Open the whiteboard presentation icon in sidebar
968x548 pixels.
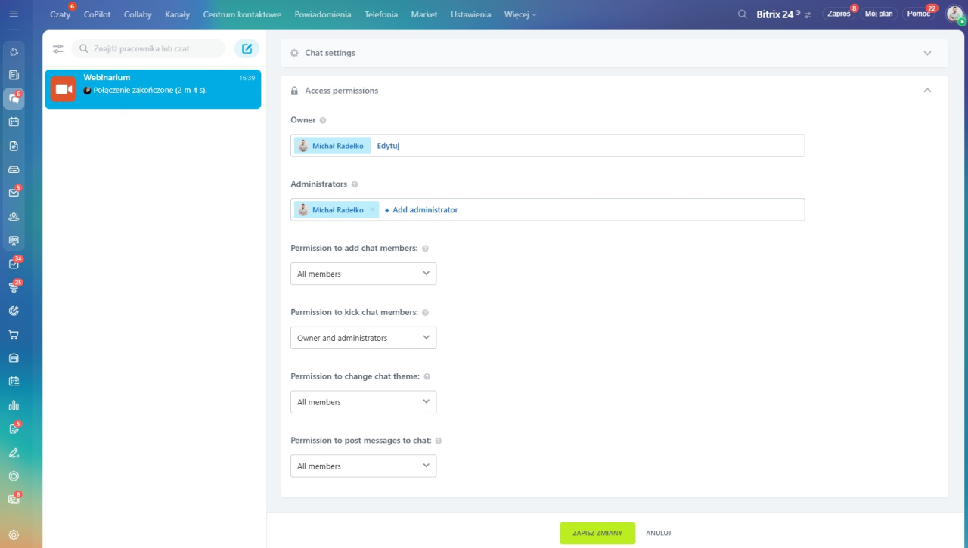[14, 240]
